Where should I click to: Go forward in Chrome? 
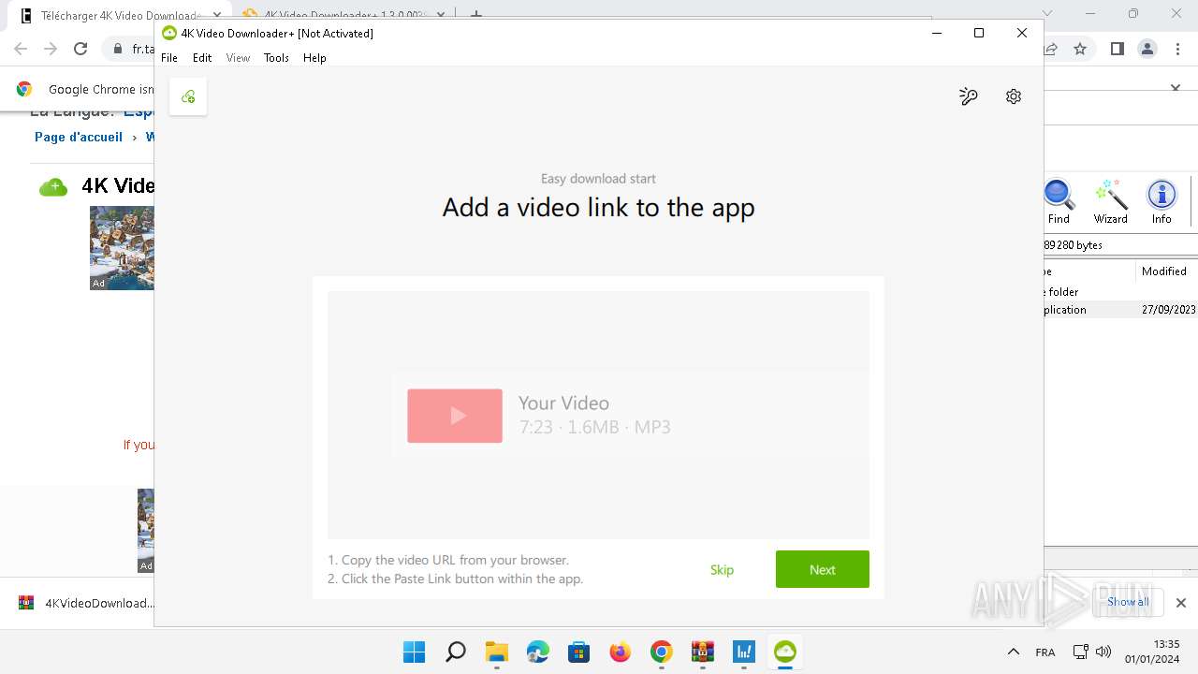(x=51, y=49)
